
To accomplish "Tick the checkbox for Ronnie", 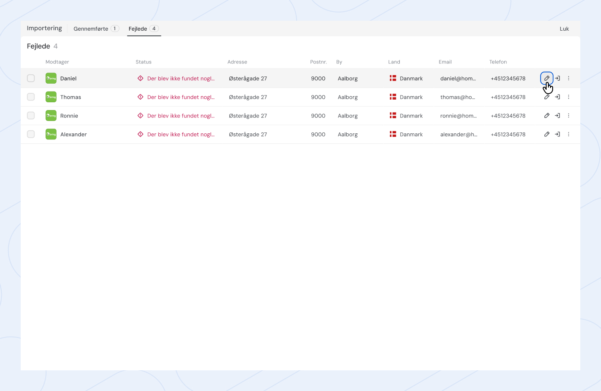I will pyautogui.click(x=31, y=116).
